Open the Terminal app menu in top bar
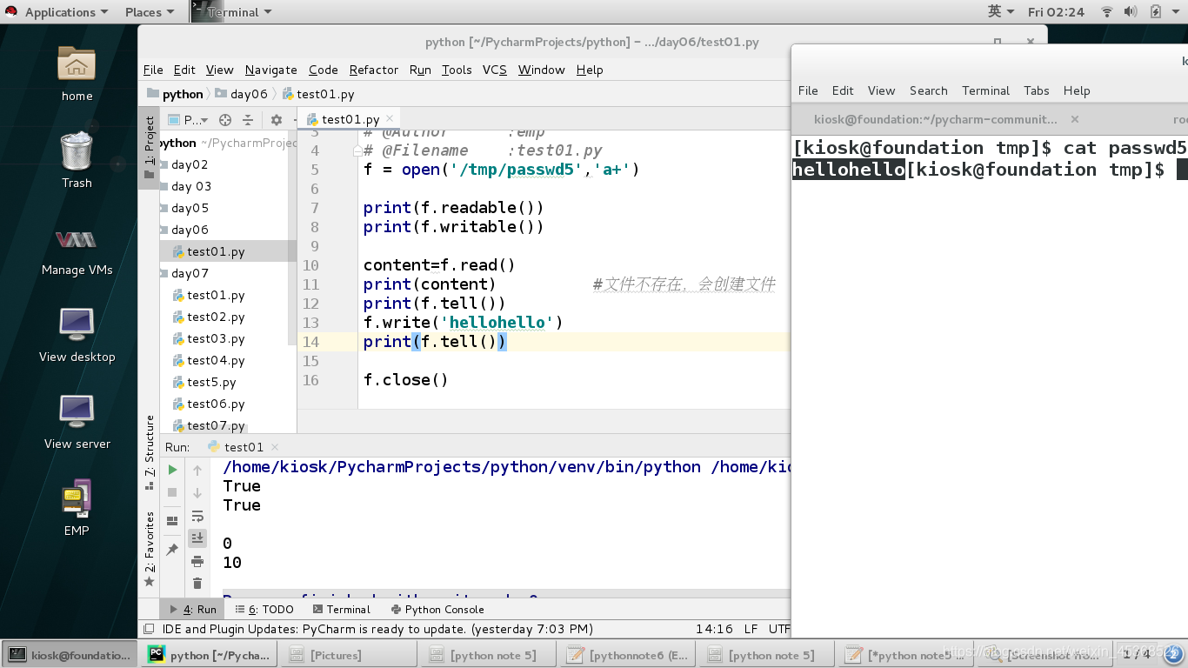1188x668 pixels. point(232,12)
